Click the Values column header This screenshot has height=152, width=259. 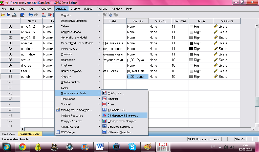tap(138, 21)
